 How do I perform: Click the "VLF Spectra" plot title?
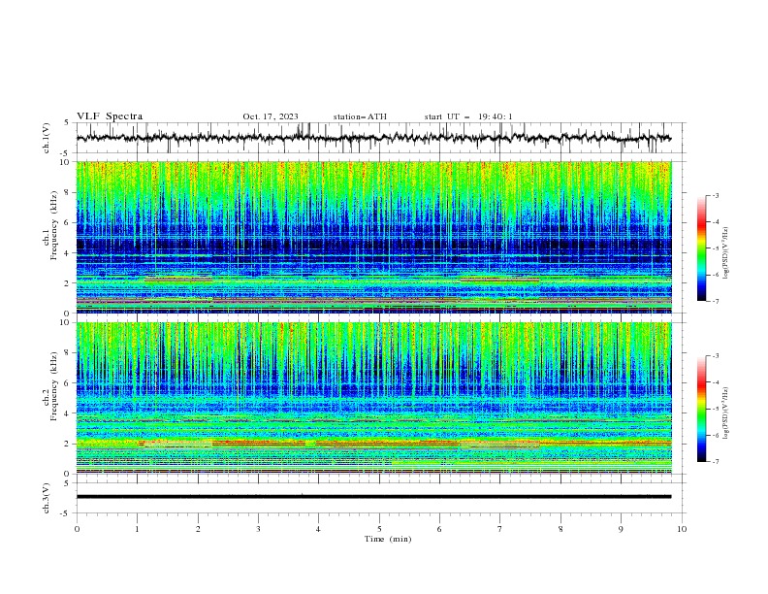coord(110,116)
